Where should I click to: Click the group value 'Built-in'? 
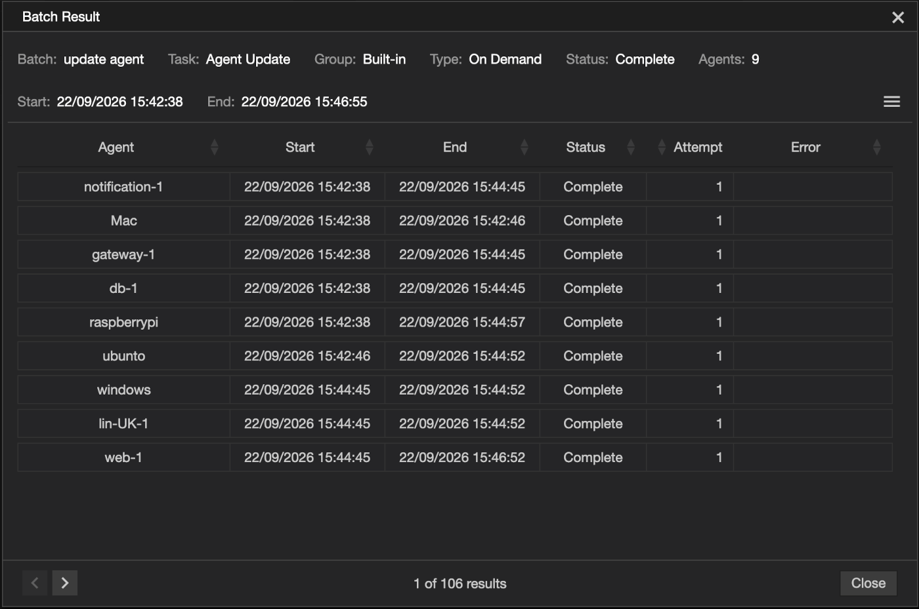pyautogui.click(x=384, y=60)
